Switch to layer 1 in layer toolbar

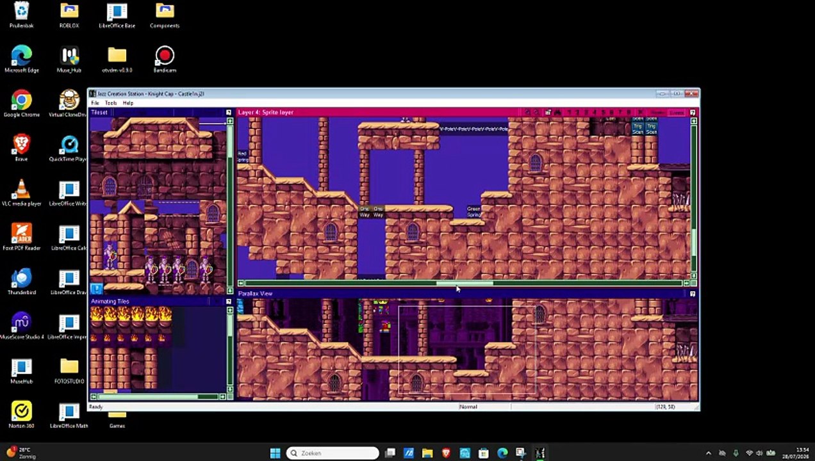(569, 112)
